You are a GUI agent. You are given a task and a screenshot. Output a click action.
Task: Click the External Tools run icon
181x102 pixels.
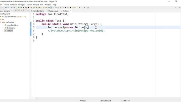(x=26, y=8)
